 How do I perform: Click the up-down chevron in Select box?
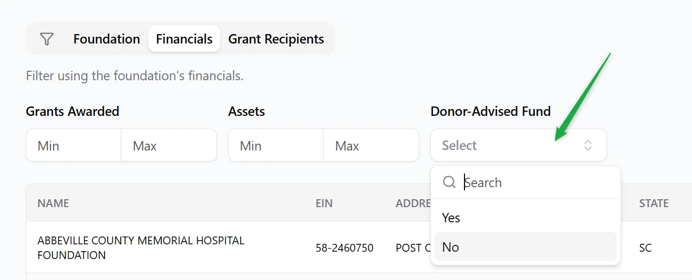pos(588,145)
